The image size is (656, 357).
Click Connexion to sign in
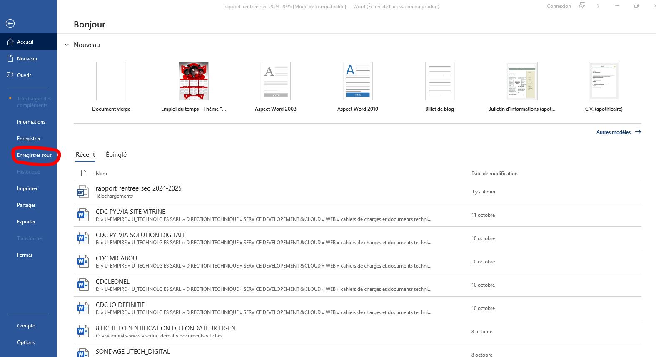(559, 6)
